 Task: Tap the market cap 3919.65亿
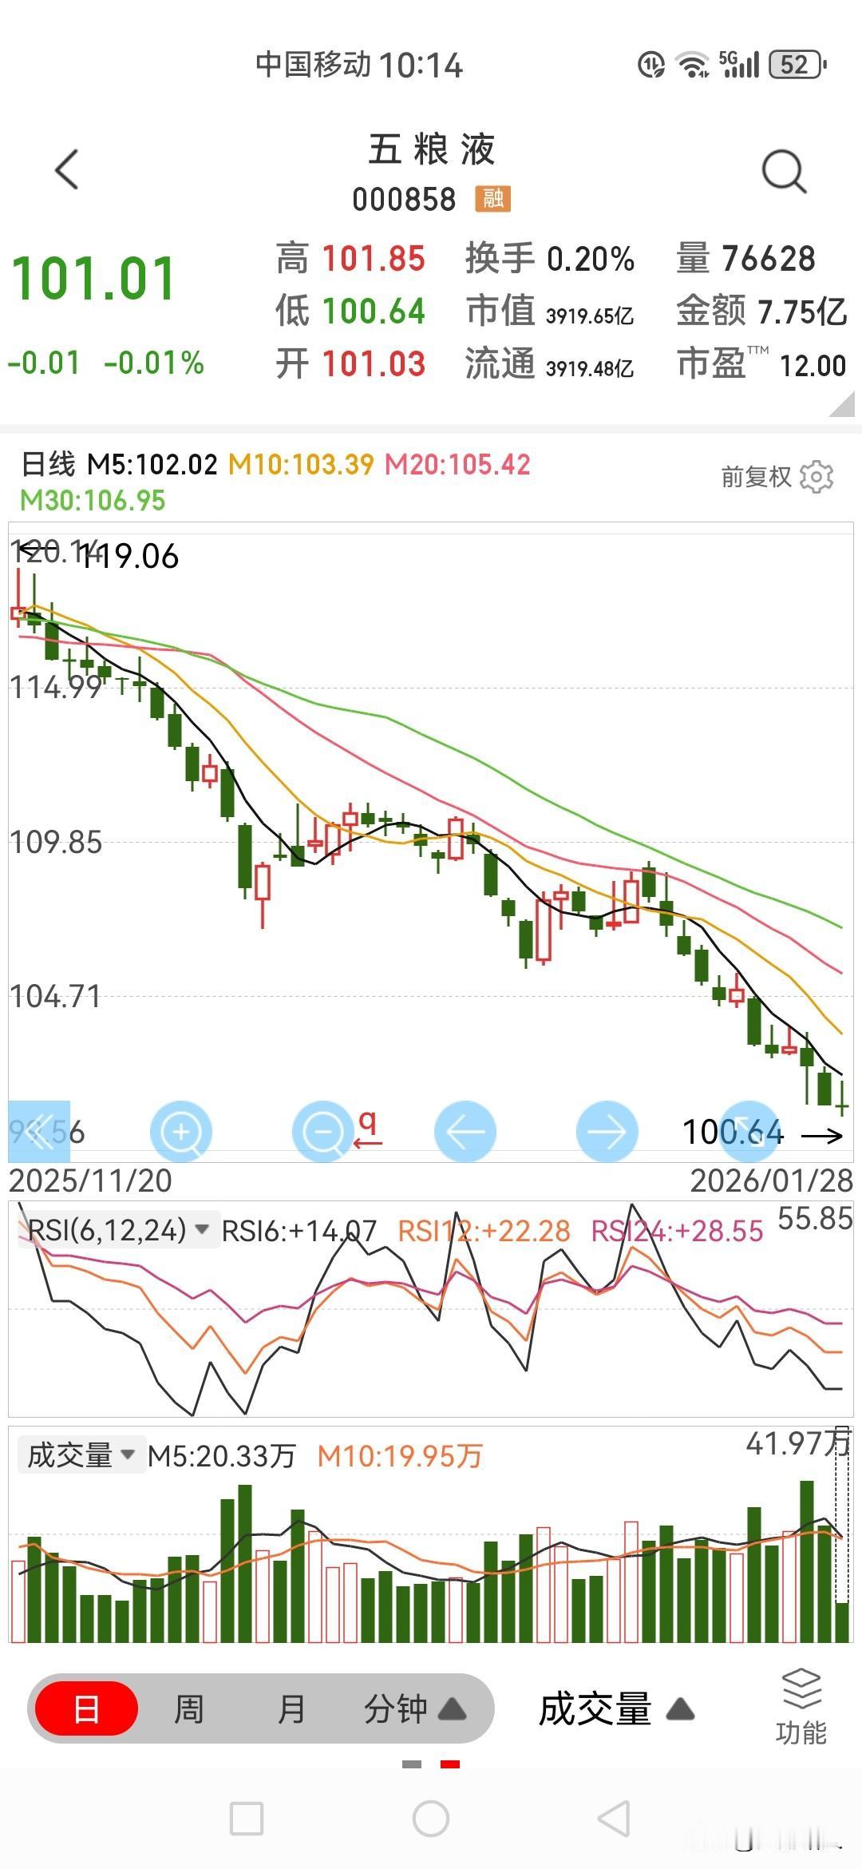coord(590,316)
